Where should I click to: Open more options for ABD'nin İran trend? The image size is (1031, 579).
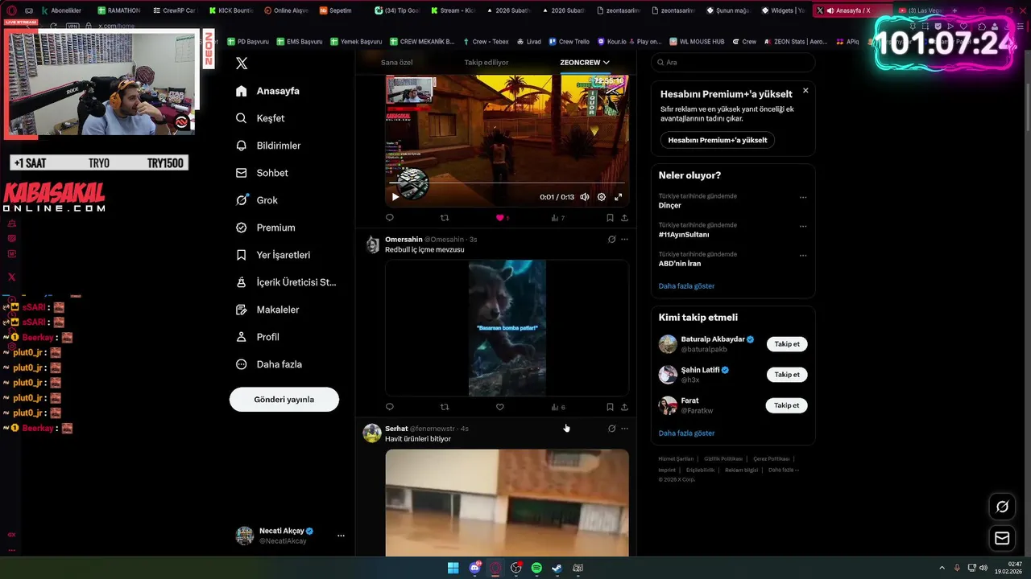coord(803,255)
